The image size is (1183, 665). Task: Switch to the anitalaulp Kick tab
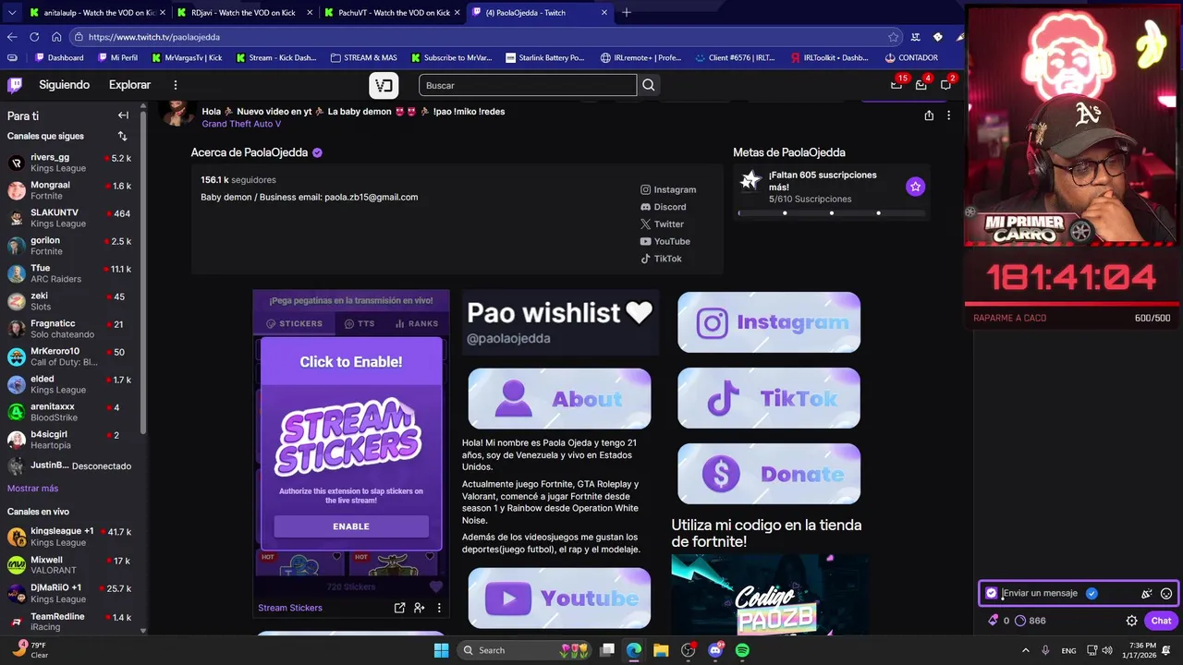[x=96, y=13]
